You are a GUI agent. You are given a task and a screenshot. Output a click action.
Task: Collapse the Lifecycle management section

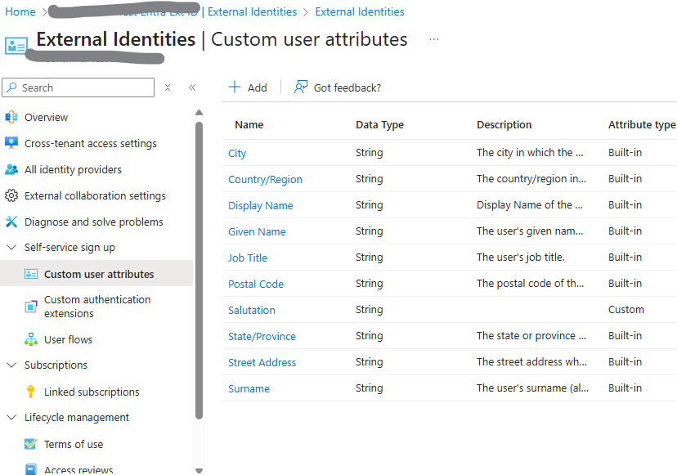point(11,418)
